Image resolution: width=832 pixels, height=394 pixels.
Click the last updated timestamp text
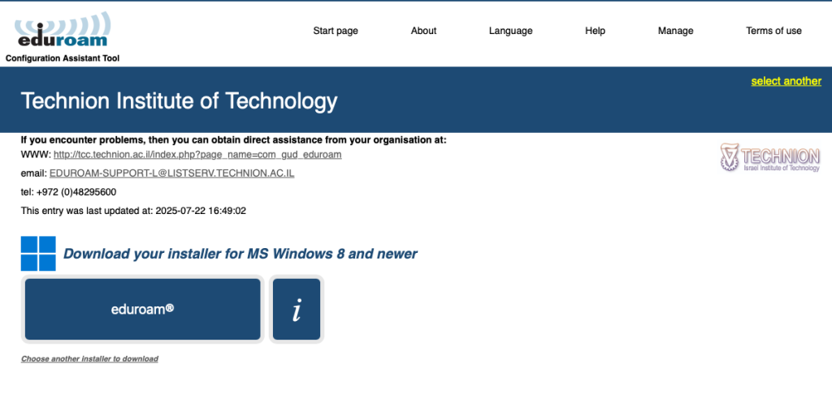pos(133,211)
